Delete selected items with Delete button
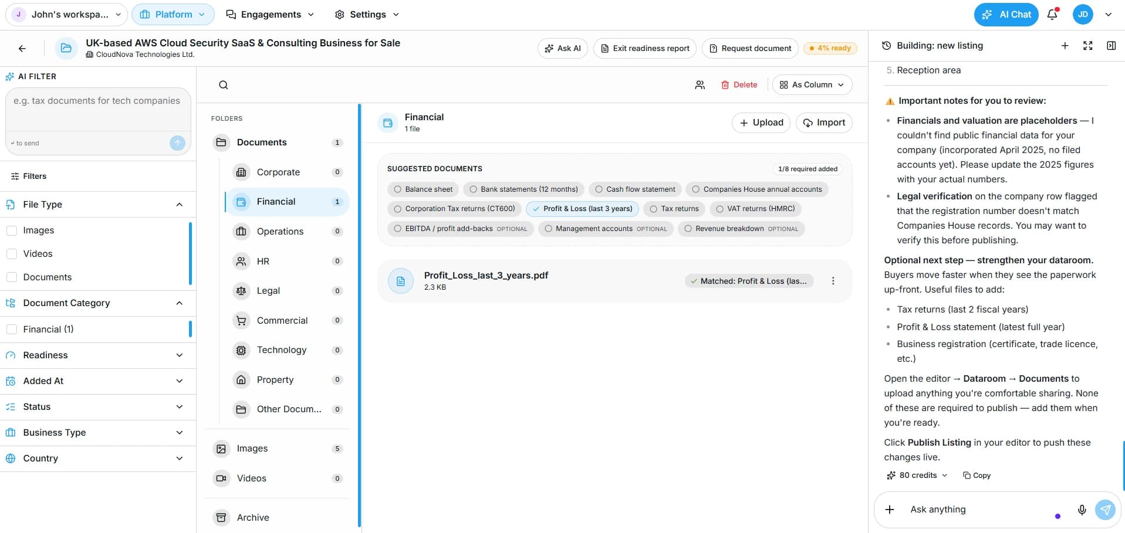1125x533 pixels. coord(739,85)
